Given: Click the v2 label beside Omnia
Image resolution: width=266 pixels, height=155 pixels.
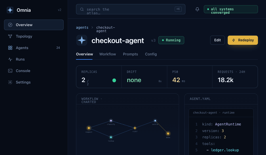Looking at the screenshot, I should click(59, 10).
